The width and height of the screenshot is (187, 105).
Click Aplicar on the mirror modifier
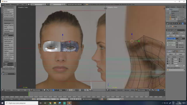[171, 54]
